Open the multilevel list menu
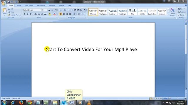Image resolution: width=188 pixels, height=105 pixels. (x=70, y=10)
